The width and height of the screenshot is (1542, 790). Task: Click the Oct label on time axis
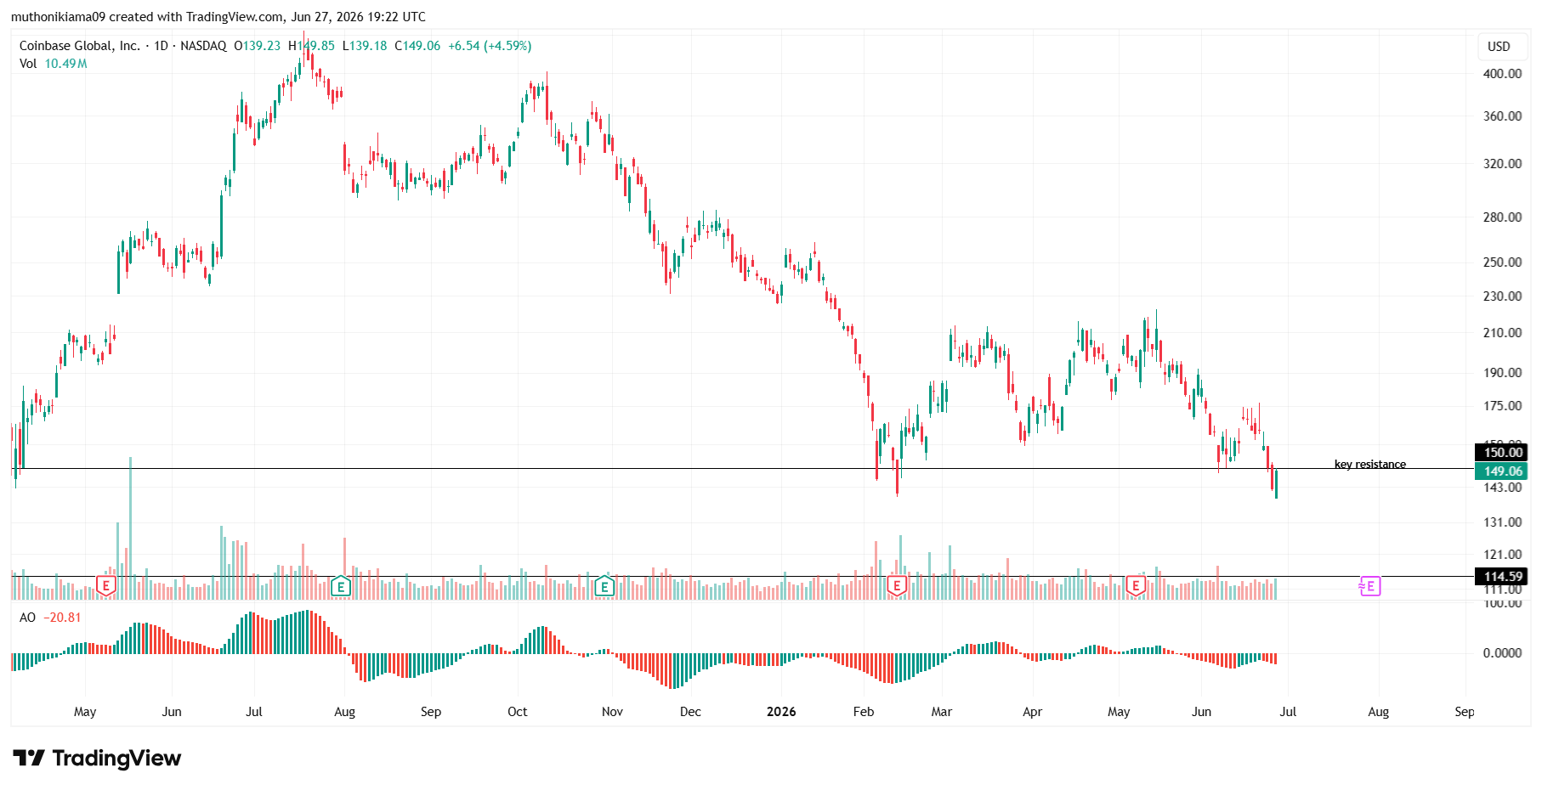(x=518, y=712)
